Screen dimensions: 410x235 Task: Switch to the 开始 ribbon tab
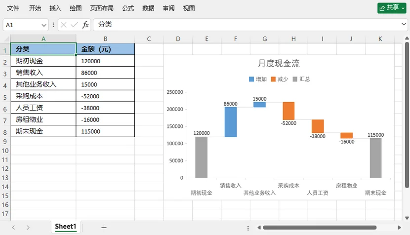coord(35,8)
